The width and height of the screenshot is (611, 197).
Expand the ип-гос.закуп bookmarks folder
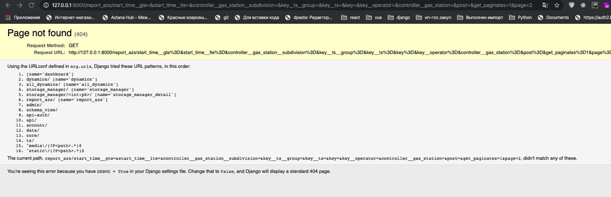(x=433, y=18)
